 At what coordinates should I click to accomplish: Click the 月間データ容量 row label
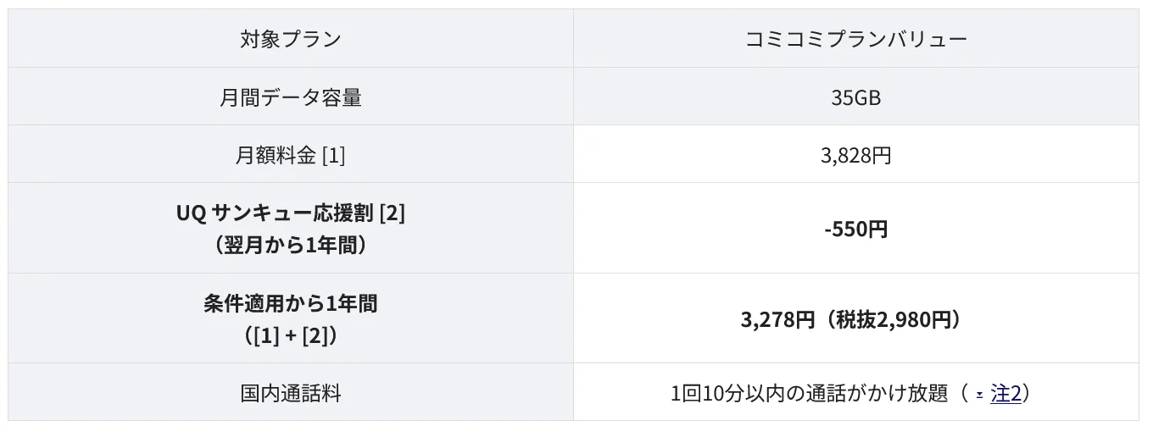[x=291, y=97]
